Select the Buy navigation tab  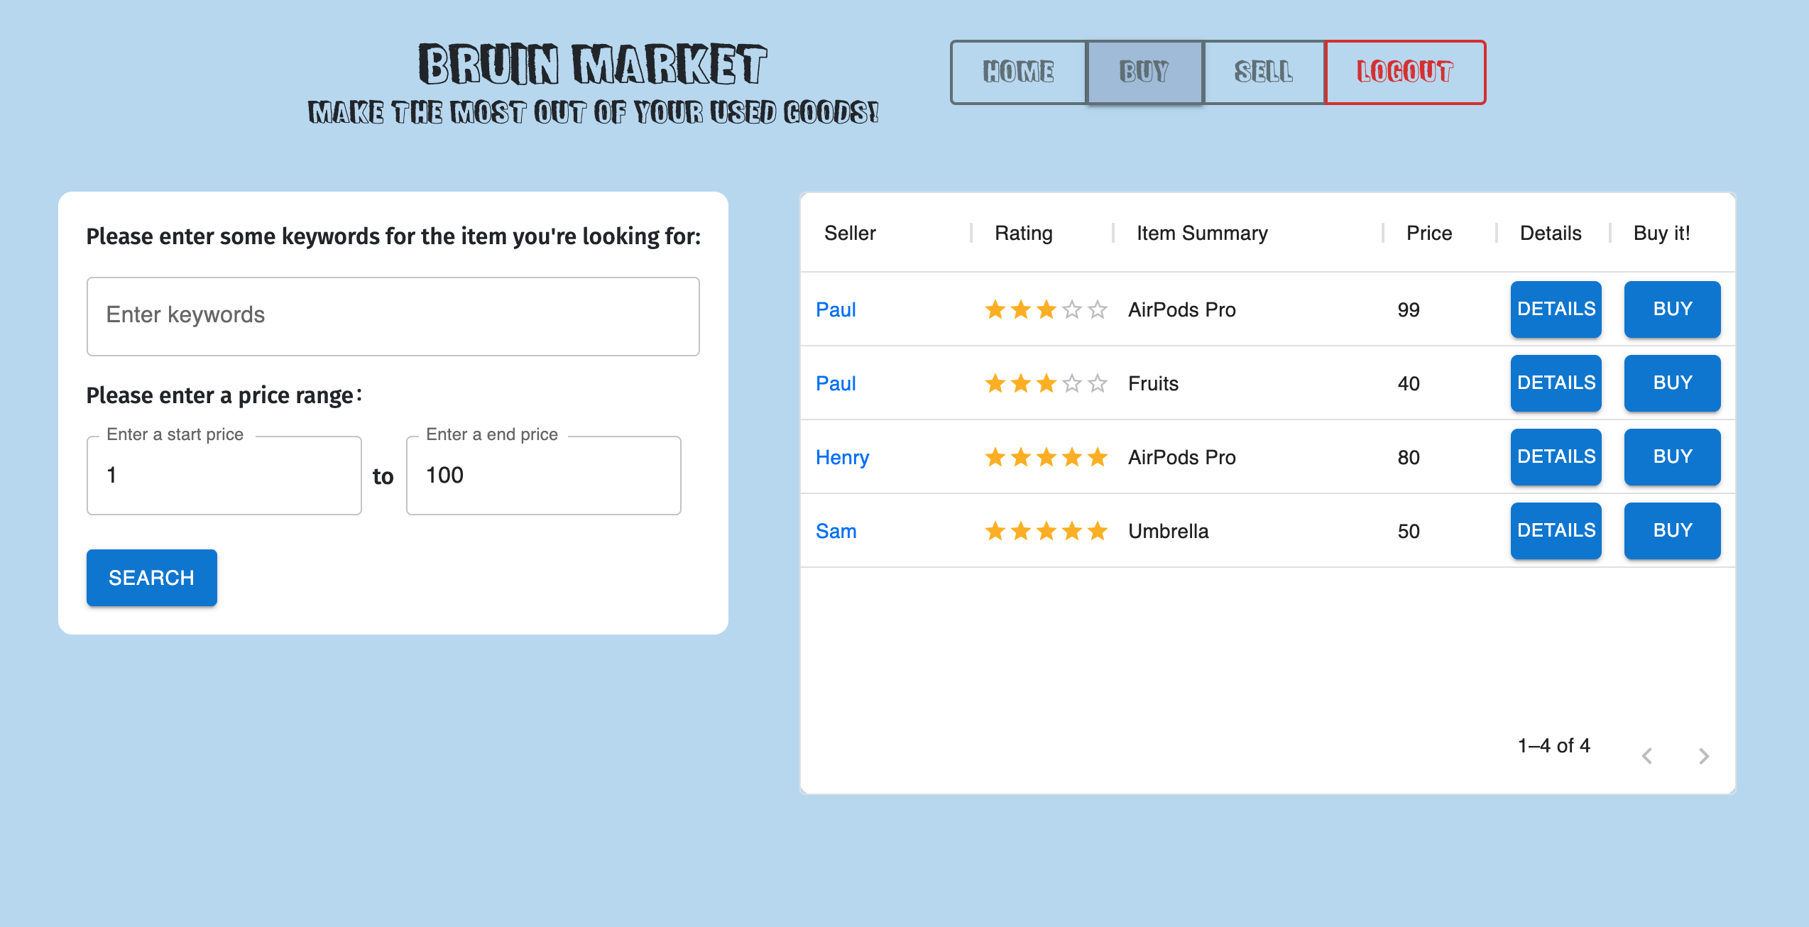(x=1144, y=72)
